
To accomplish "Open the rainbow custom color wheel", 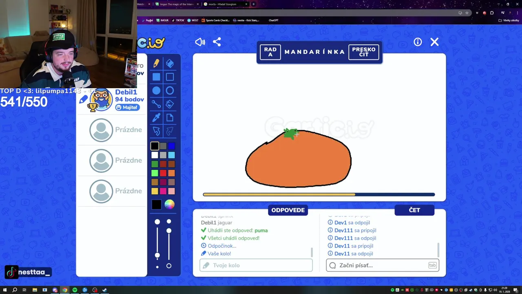I will pyautogui.click(x=169, y=204).
